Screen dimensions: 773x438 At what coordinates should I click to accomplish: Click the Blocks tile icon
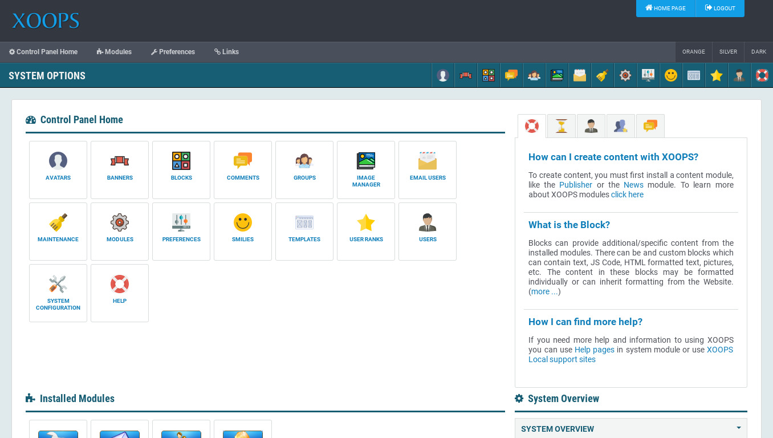click(x=181, y=161)
